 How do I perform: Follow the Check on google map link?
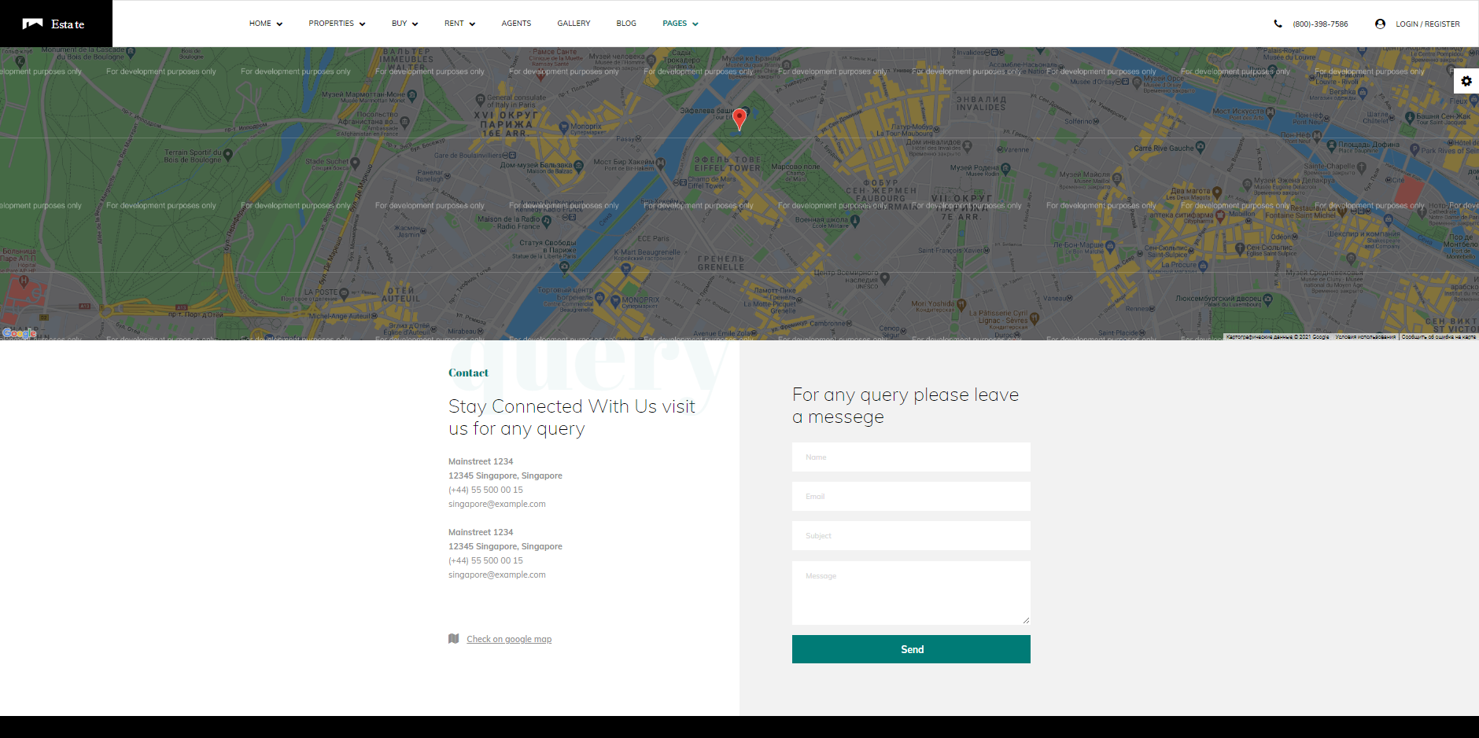pos(509,639)
